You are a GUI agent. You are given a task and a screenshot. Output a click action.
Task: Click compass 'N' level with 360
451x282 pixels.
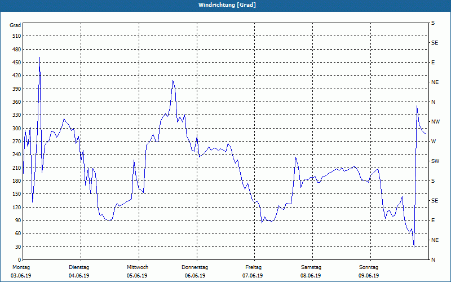point(434,102)
